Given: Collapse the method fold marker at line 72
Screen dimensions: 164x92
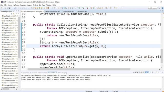Looking at the screenshot, I should [x=26, y=25].
